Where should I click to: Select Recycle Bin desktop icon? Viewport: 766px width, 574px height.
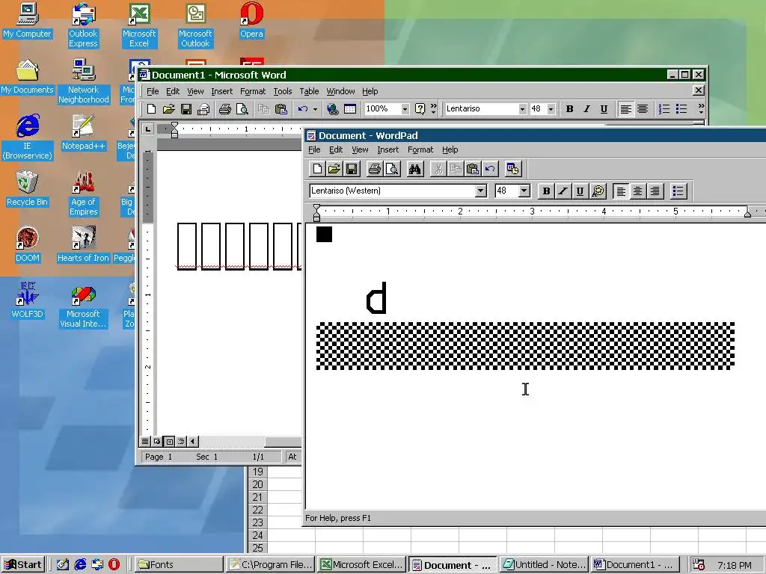[x=27, y=189]
